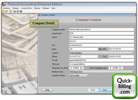This screenshot has width=138, height=100.
Task: Expand the Country dropdown showing United Kingdom
Action: (102, 53)
